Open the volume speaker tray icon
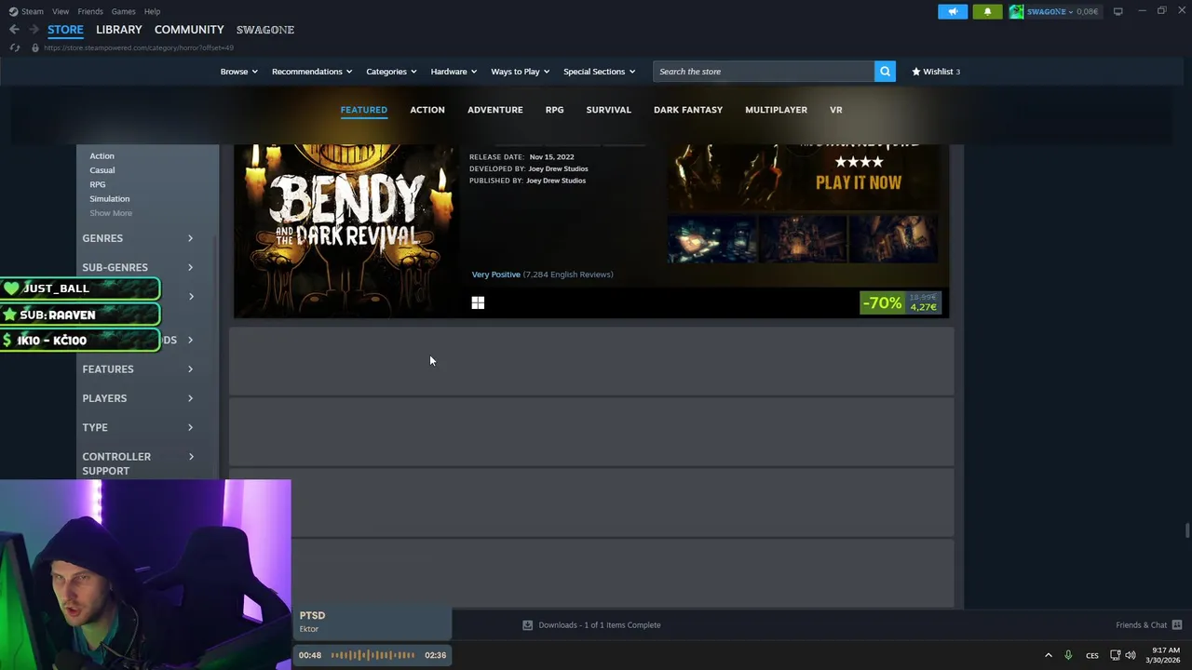1192x670 pixels. [x=1131, y=655]
